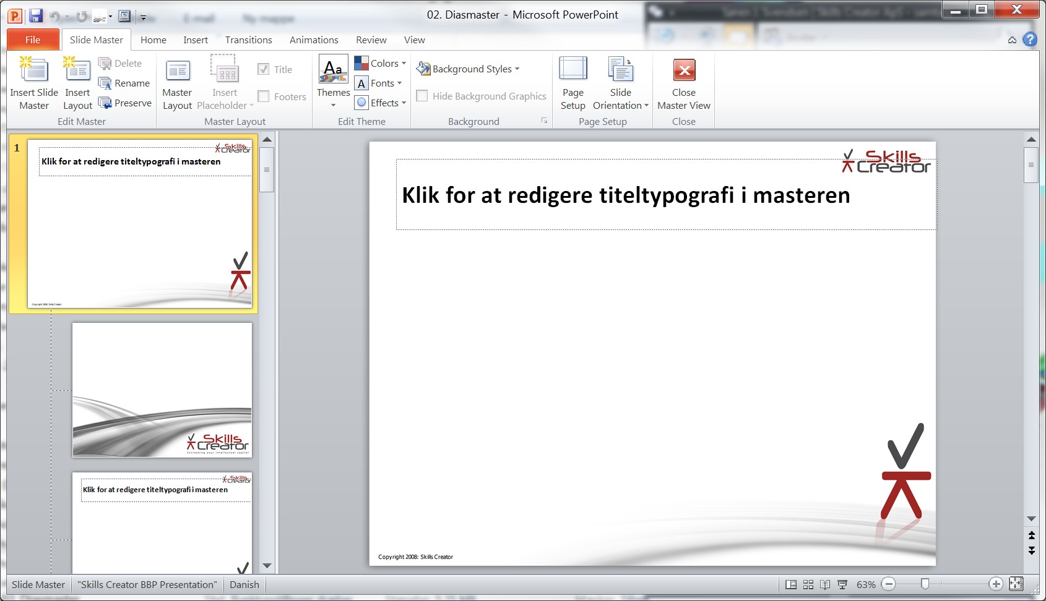
Task: Click Preserve for this master
Action: coord(126,103)
